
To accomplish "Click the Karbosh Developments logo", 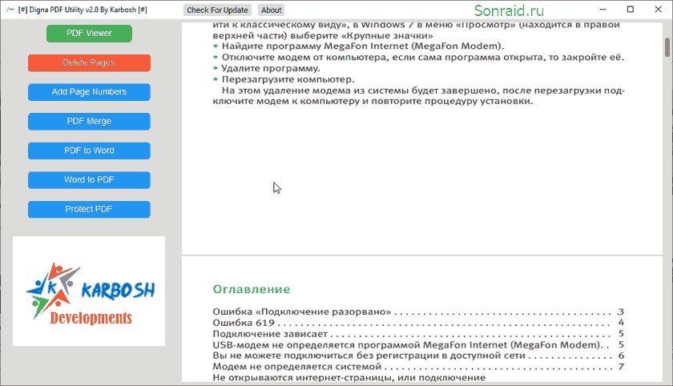I will pyautogui.click(x=89, y=292).
